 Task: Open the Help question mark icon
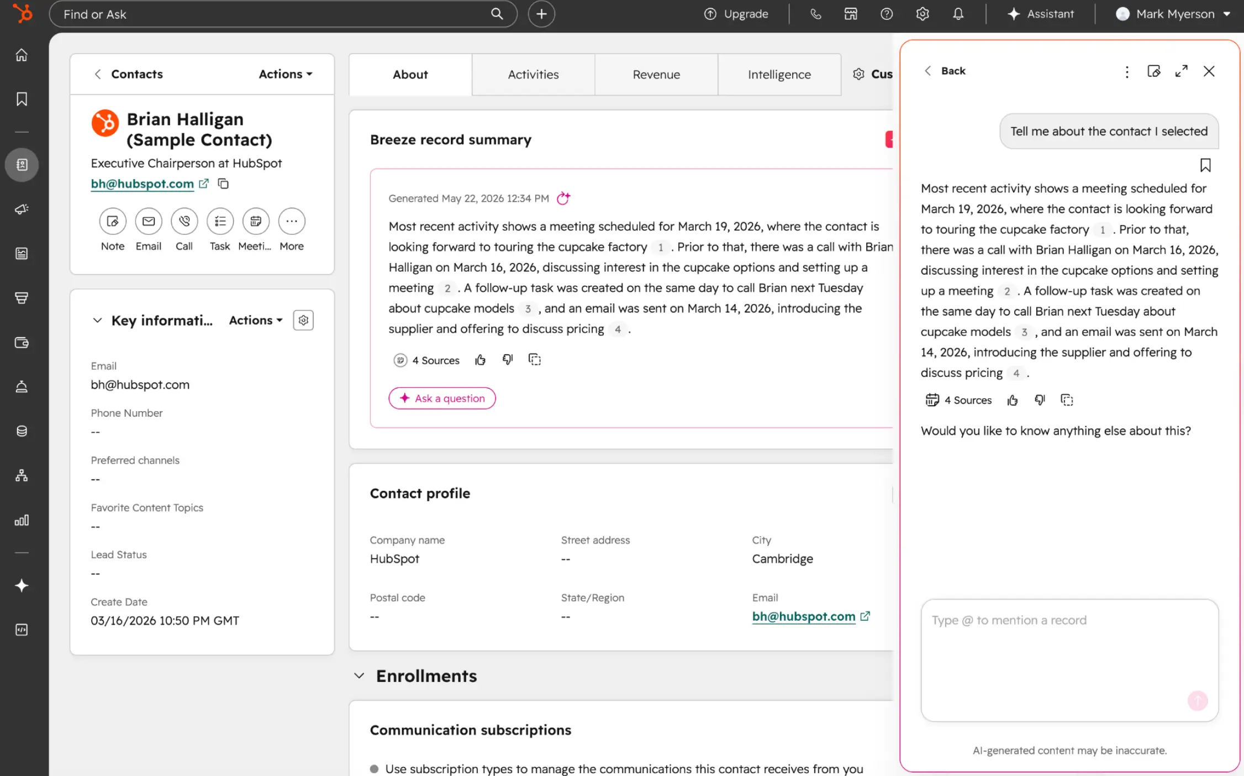click(887, 14)
